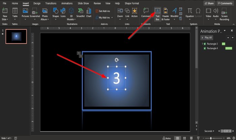Select Rectangle 4 in the Animation Pane
236x140 pixels.
point(212,48)
